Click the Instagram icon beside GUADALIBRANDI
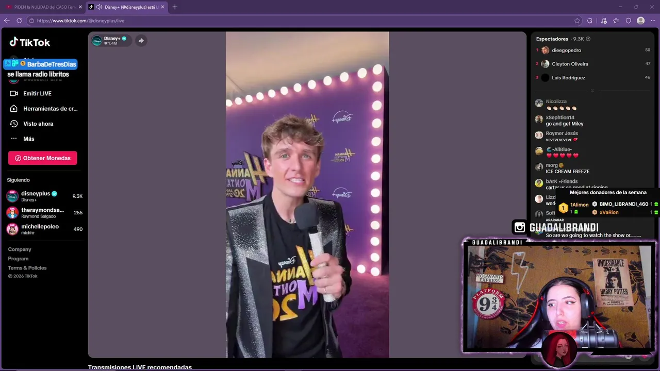This screenshot has height=371, width=660. (520, 227)
